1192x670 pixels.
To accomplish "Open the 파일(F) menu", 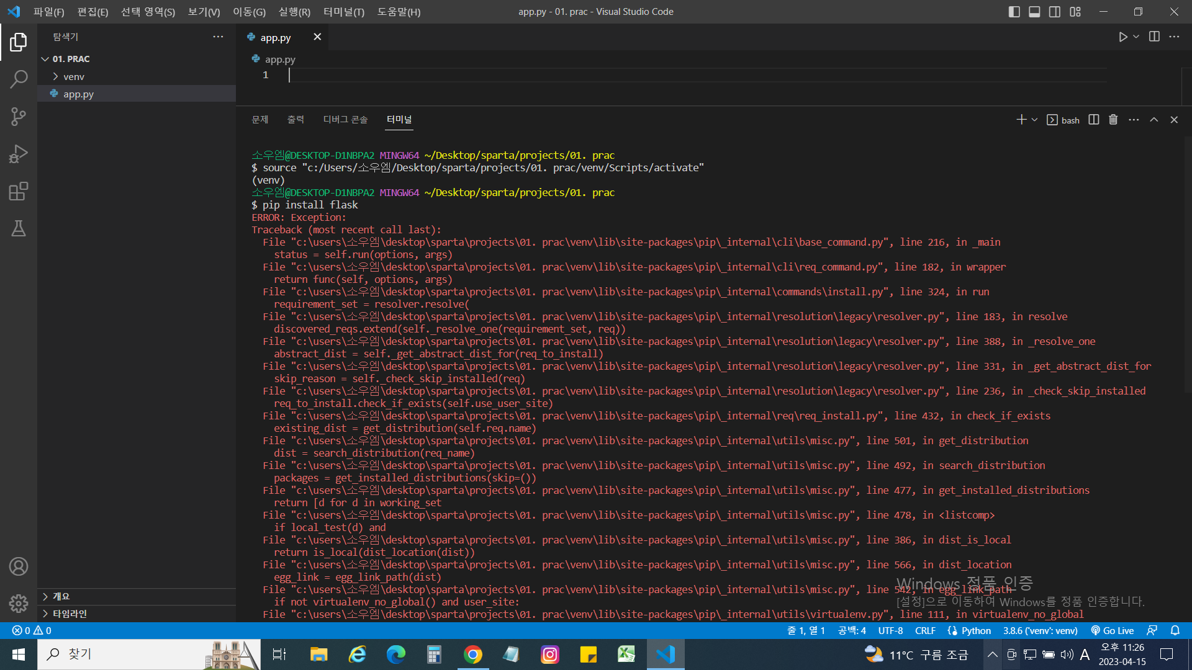I will tap(49, 12).
